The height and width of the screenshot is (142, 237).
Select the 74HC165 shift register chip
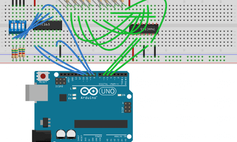(48, 25)
